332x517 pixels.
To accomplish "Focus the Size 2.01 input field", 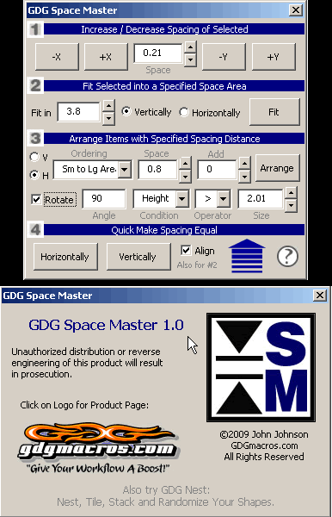I will [x=261, y=199].
